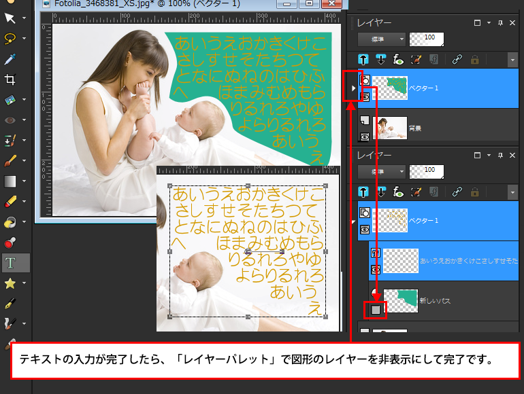Screen dimensions: 524x394
Task: Click layer effects visibility icon in upper Layers panel
Action: (398, 60)
